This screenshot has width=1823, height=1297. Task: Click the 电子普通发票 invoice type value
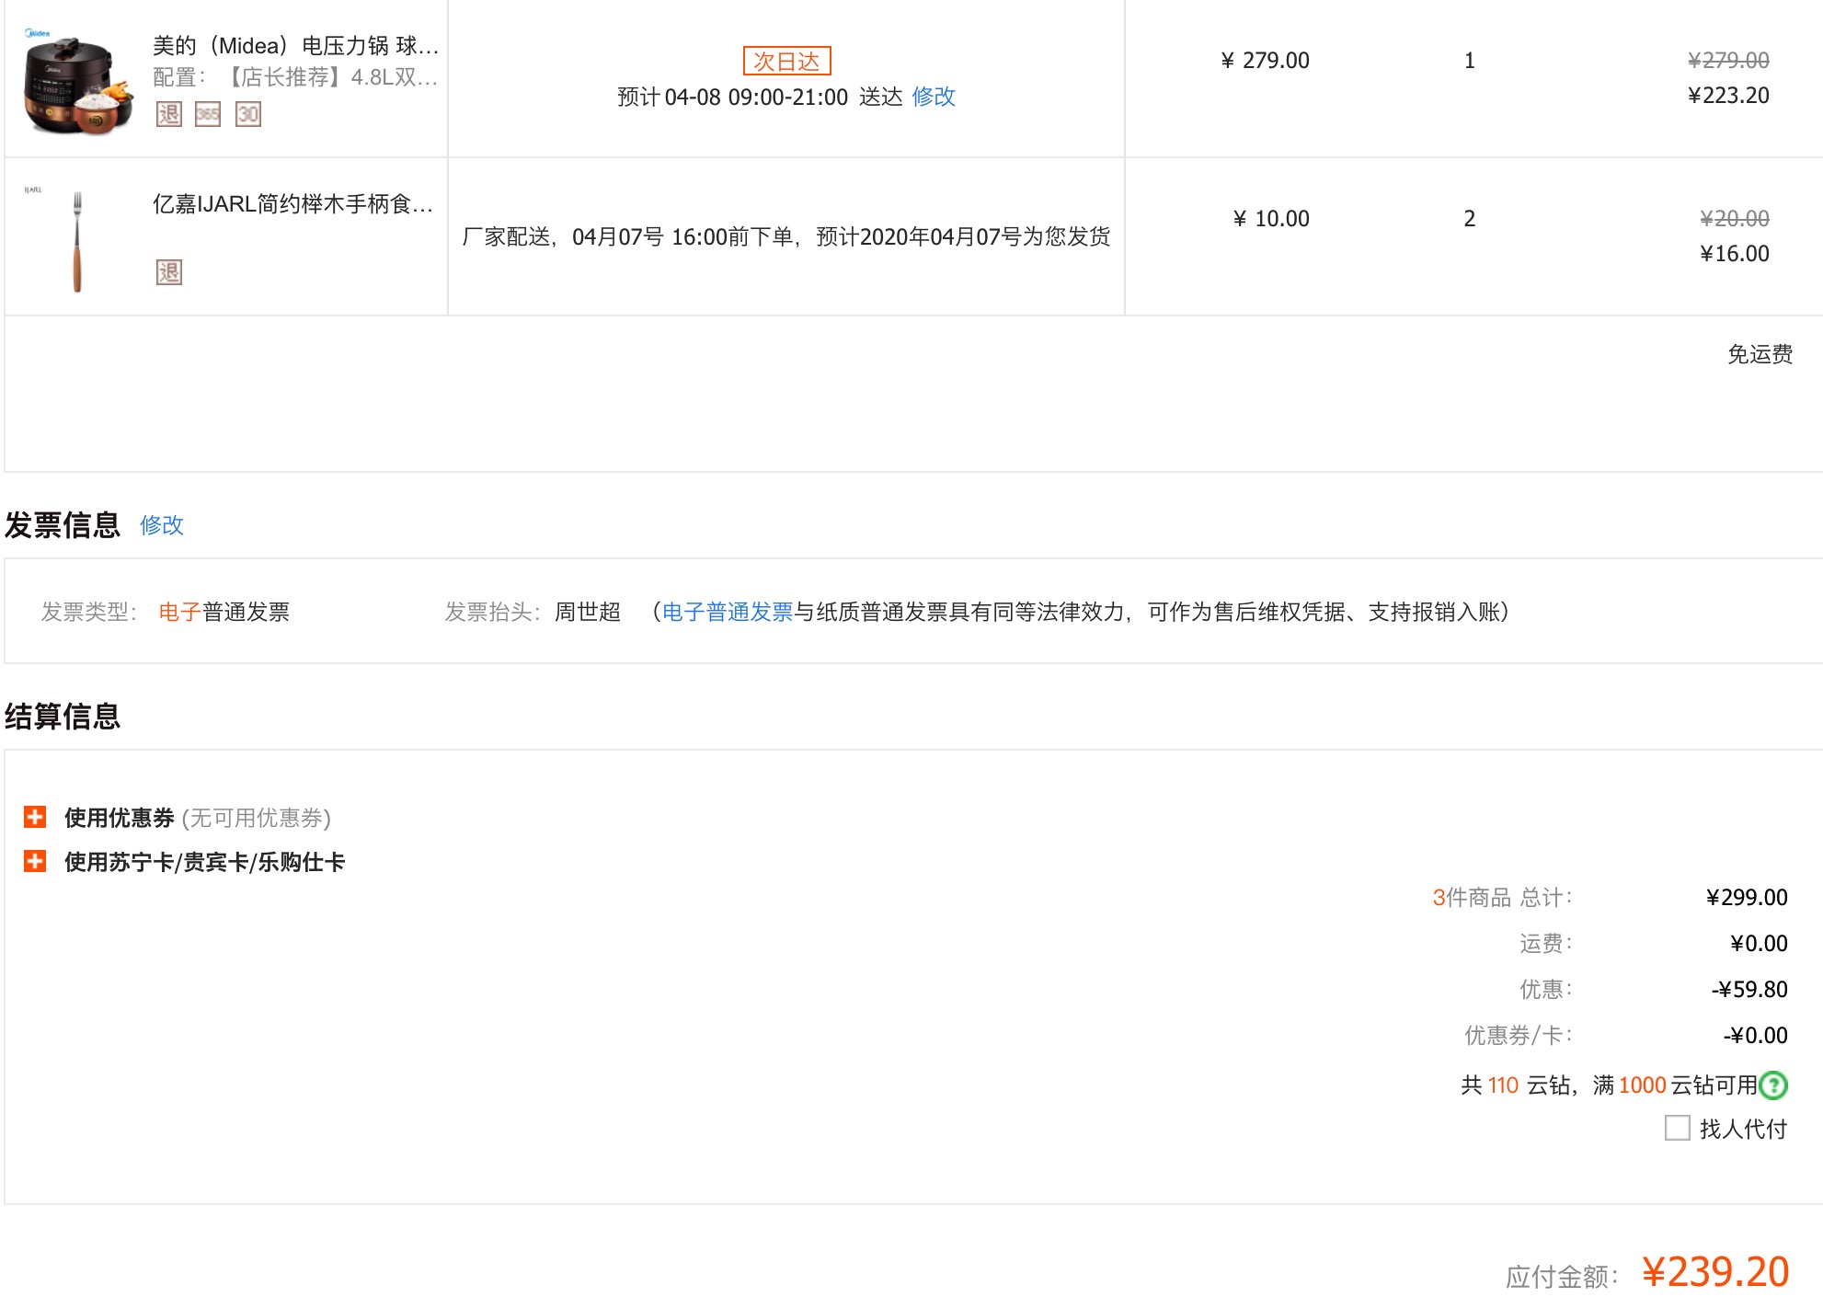click(x=224, y=612)
